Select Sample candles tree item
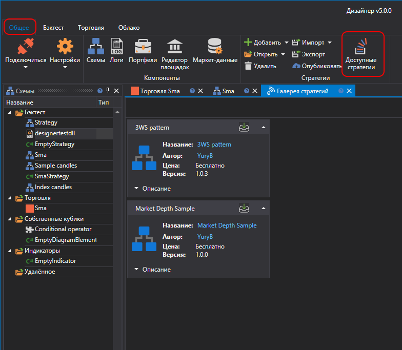Screen dimensions: 402x350 (x=56, y=166)
